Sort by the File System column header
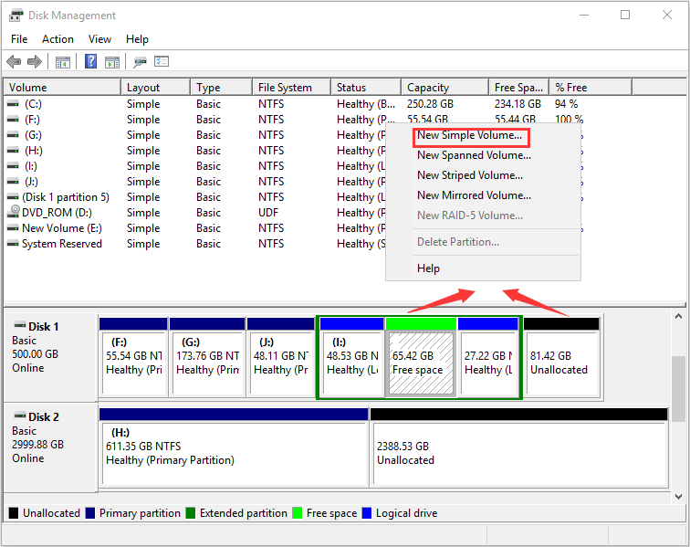 (292, 87)
